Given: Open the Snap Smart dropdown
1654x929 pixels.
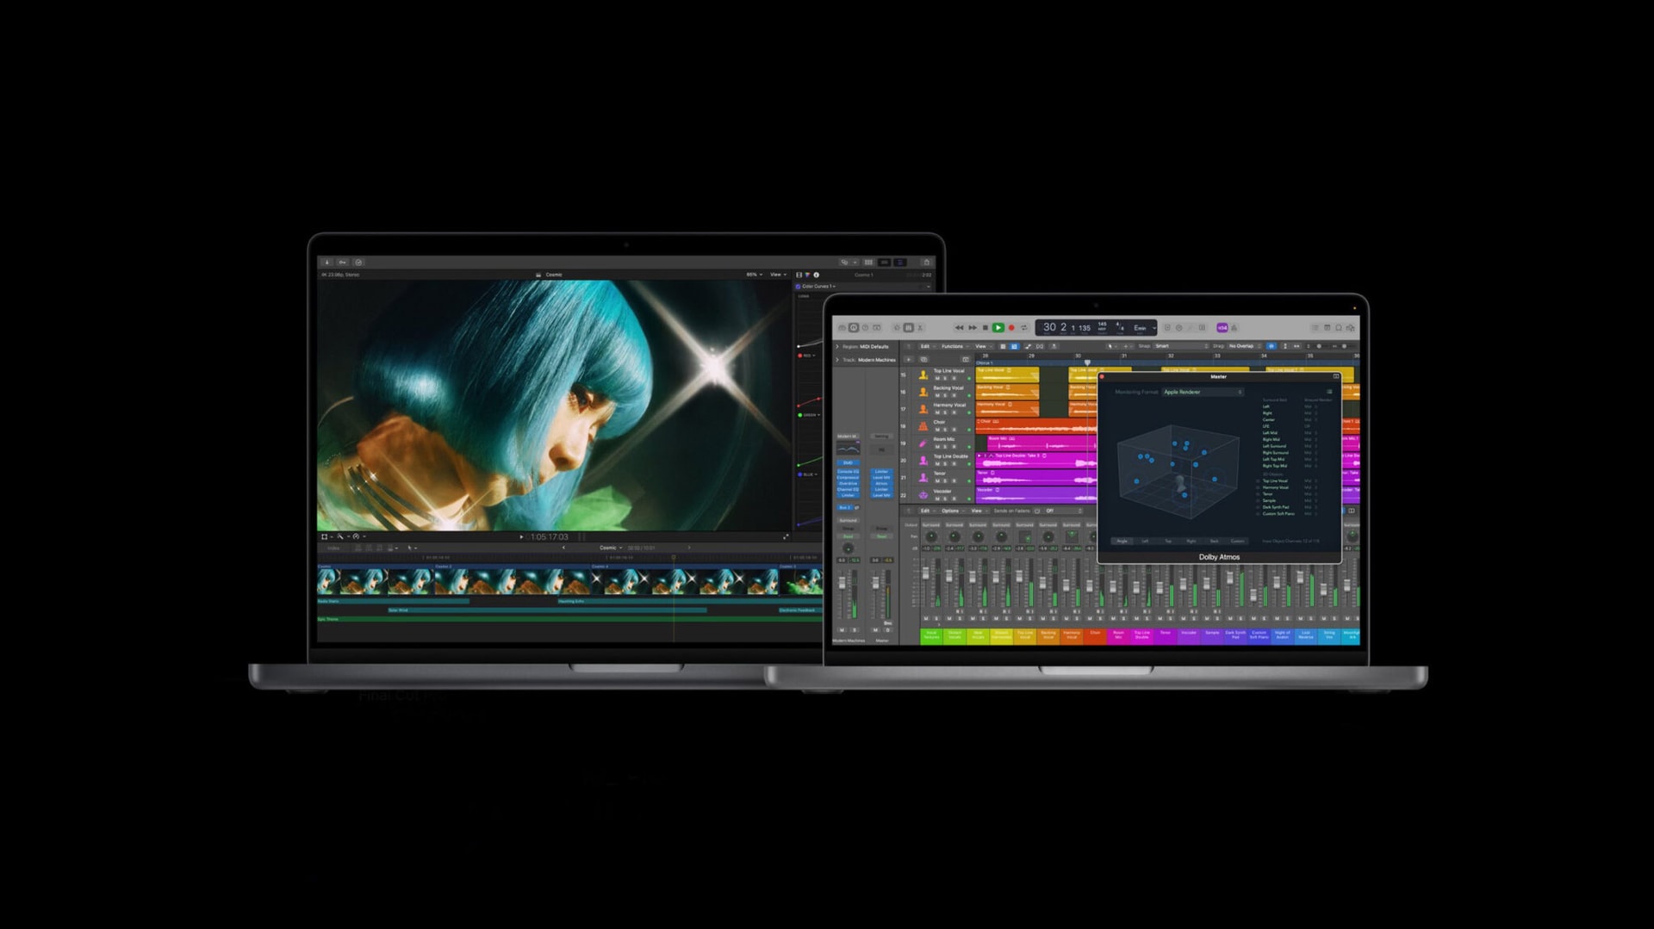Looking at the screenshot, I should click(1180, 346).
